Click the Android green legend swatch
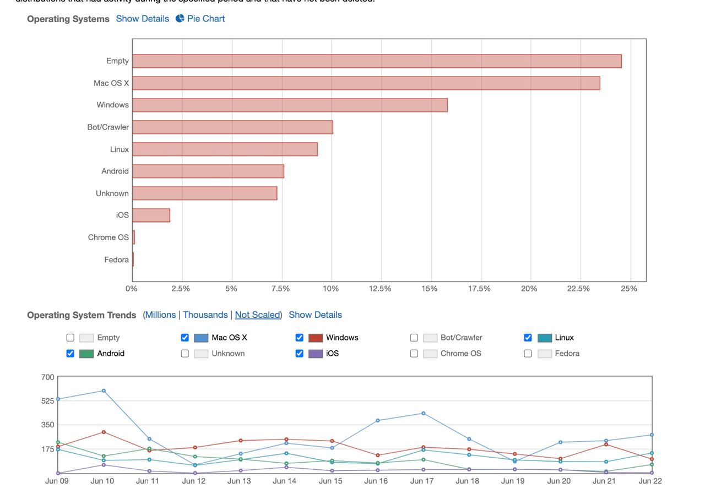The height and width of the screenshot is (488, 705). click(x=86, y=354)
